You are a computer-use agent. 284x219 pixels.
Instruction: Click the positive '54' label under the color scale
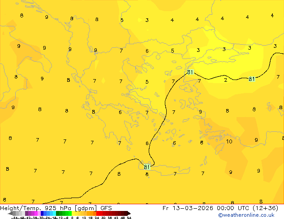pyautogui.click(x=129, y=218)
